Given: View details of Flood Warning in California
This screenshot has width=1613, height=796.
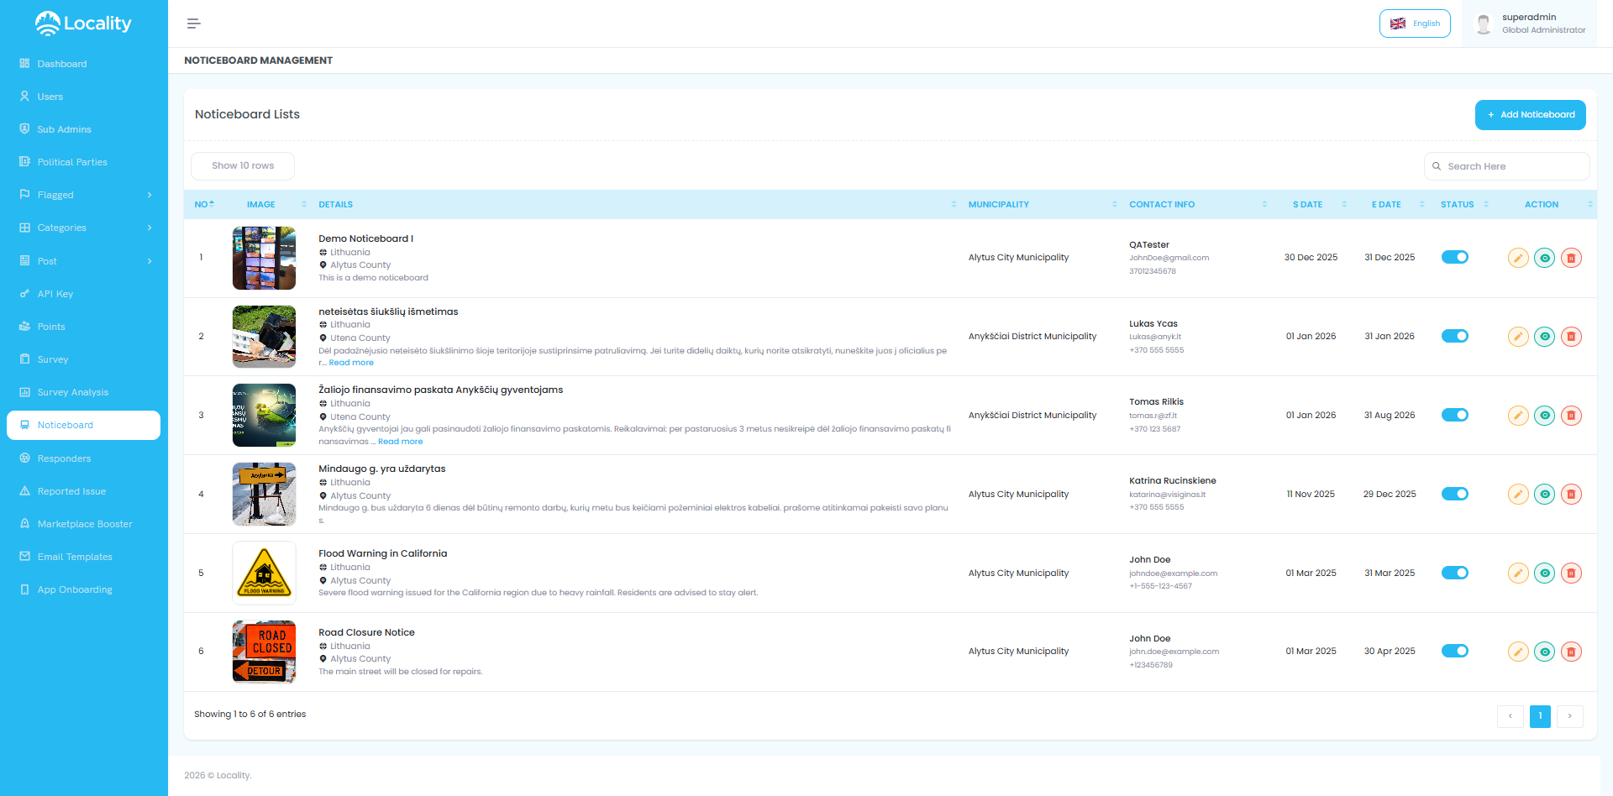Looking at the screenshot, I should pyautogui.click(x=1544, y=573).
